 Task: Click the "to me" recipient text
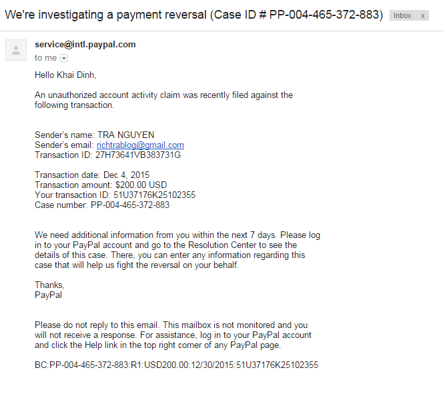(46, 58)
